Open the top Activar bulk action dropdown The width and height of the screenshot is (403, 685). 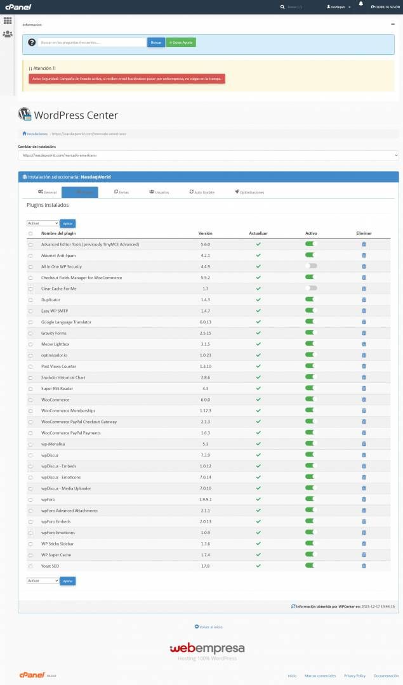43,223
